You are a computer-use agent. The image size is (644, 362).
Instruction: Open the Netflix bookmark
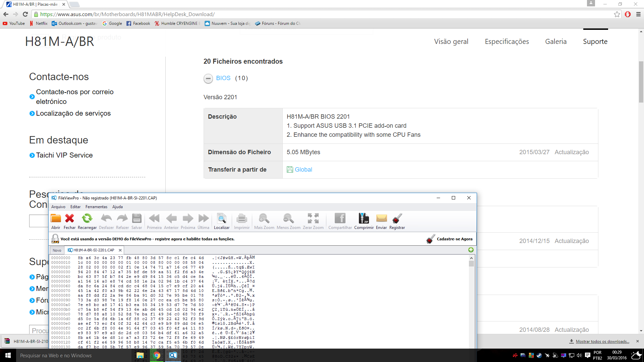pyautogui.click(x=39, y=23)
